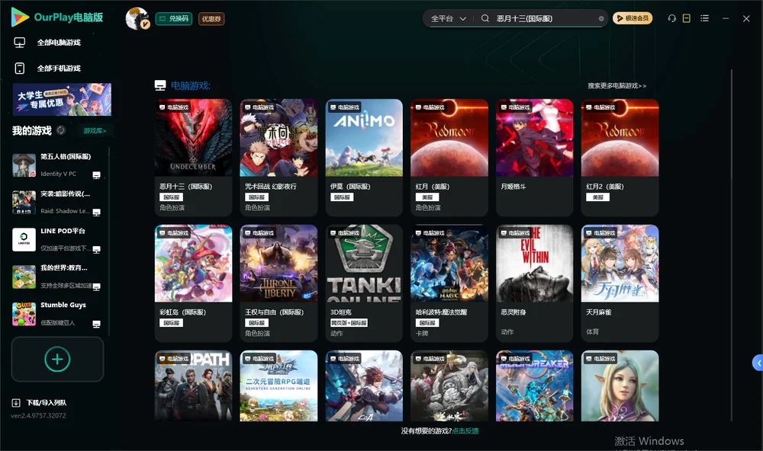This screenshot has width=763, height=451.
Task: Open the list menu icon in title bar
Action: tap(704, 18)
